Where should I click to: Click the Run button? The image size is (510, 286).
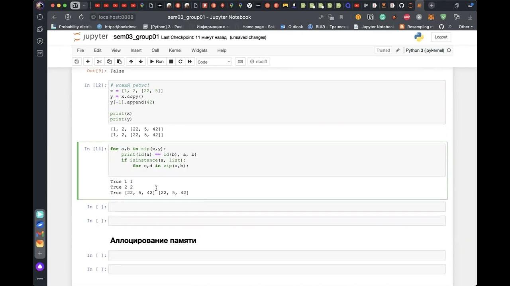point(156,62)
